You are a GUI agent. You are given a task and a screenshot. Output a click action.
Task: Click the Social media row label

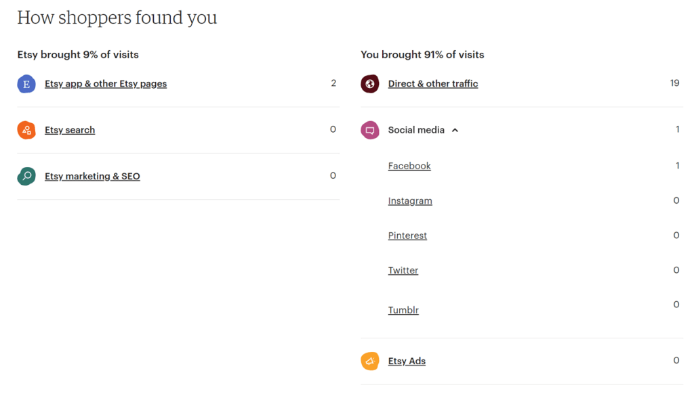(416, 130)
